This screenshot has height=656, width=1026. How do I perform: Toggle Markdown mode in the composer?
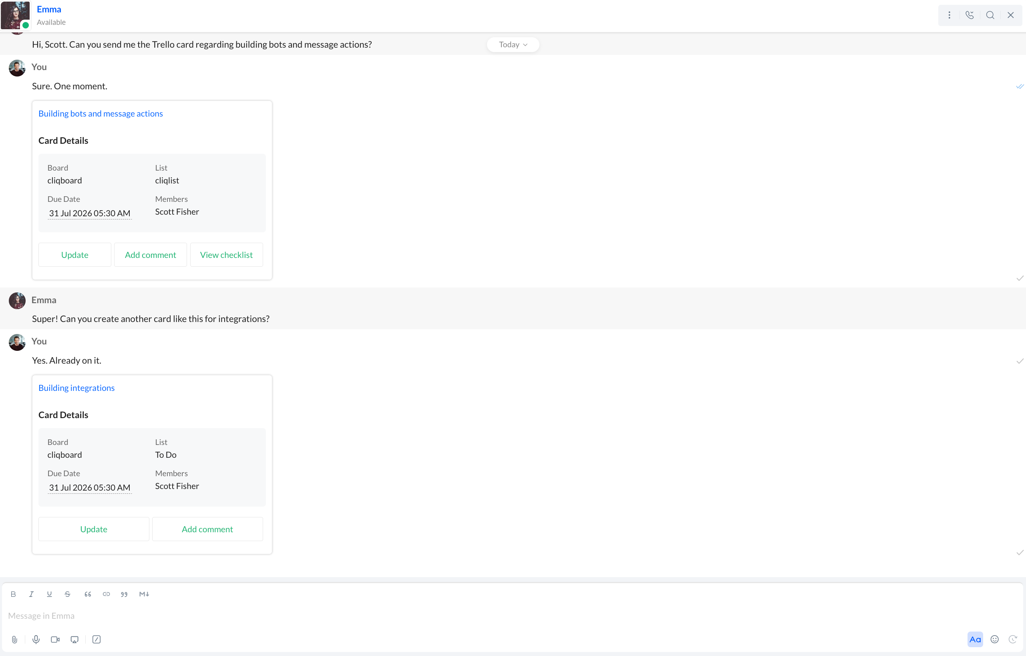pyautogui.click(x=144, y=594)
